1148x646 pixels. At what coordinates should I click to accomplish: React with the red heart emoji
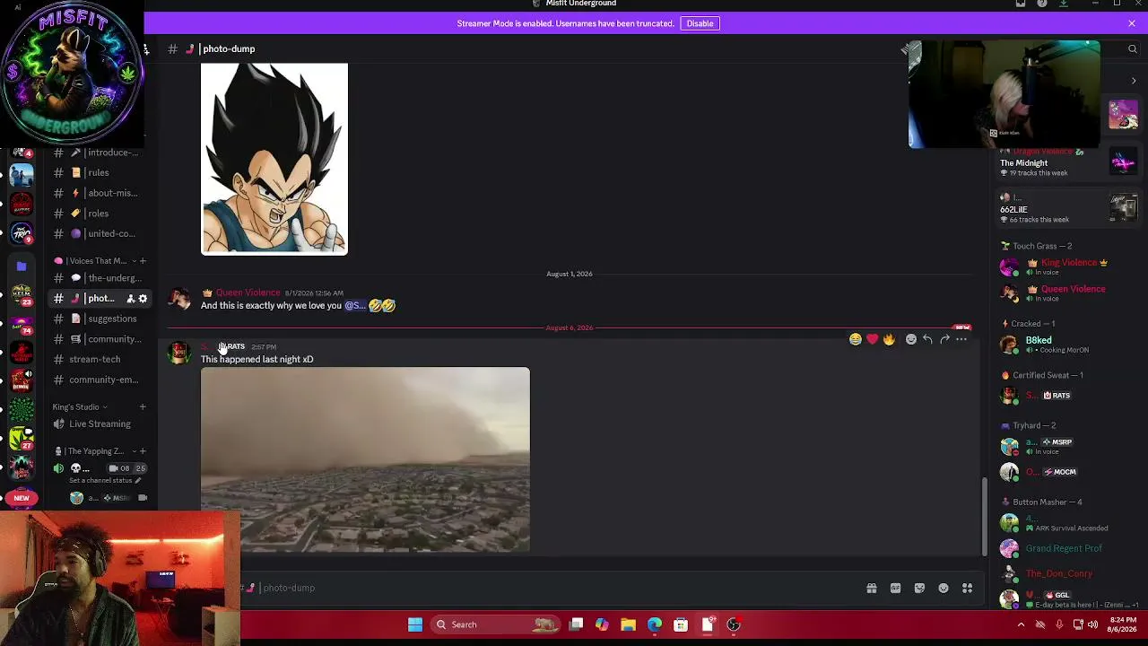[872, 339]
